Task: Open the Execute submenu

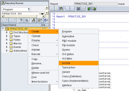Action: click(x=43, y=54)
